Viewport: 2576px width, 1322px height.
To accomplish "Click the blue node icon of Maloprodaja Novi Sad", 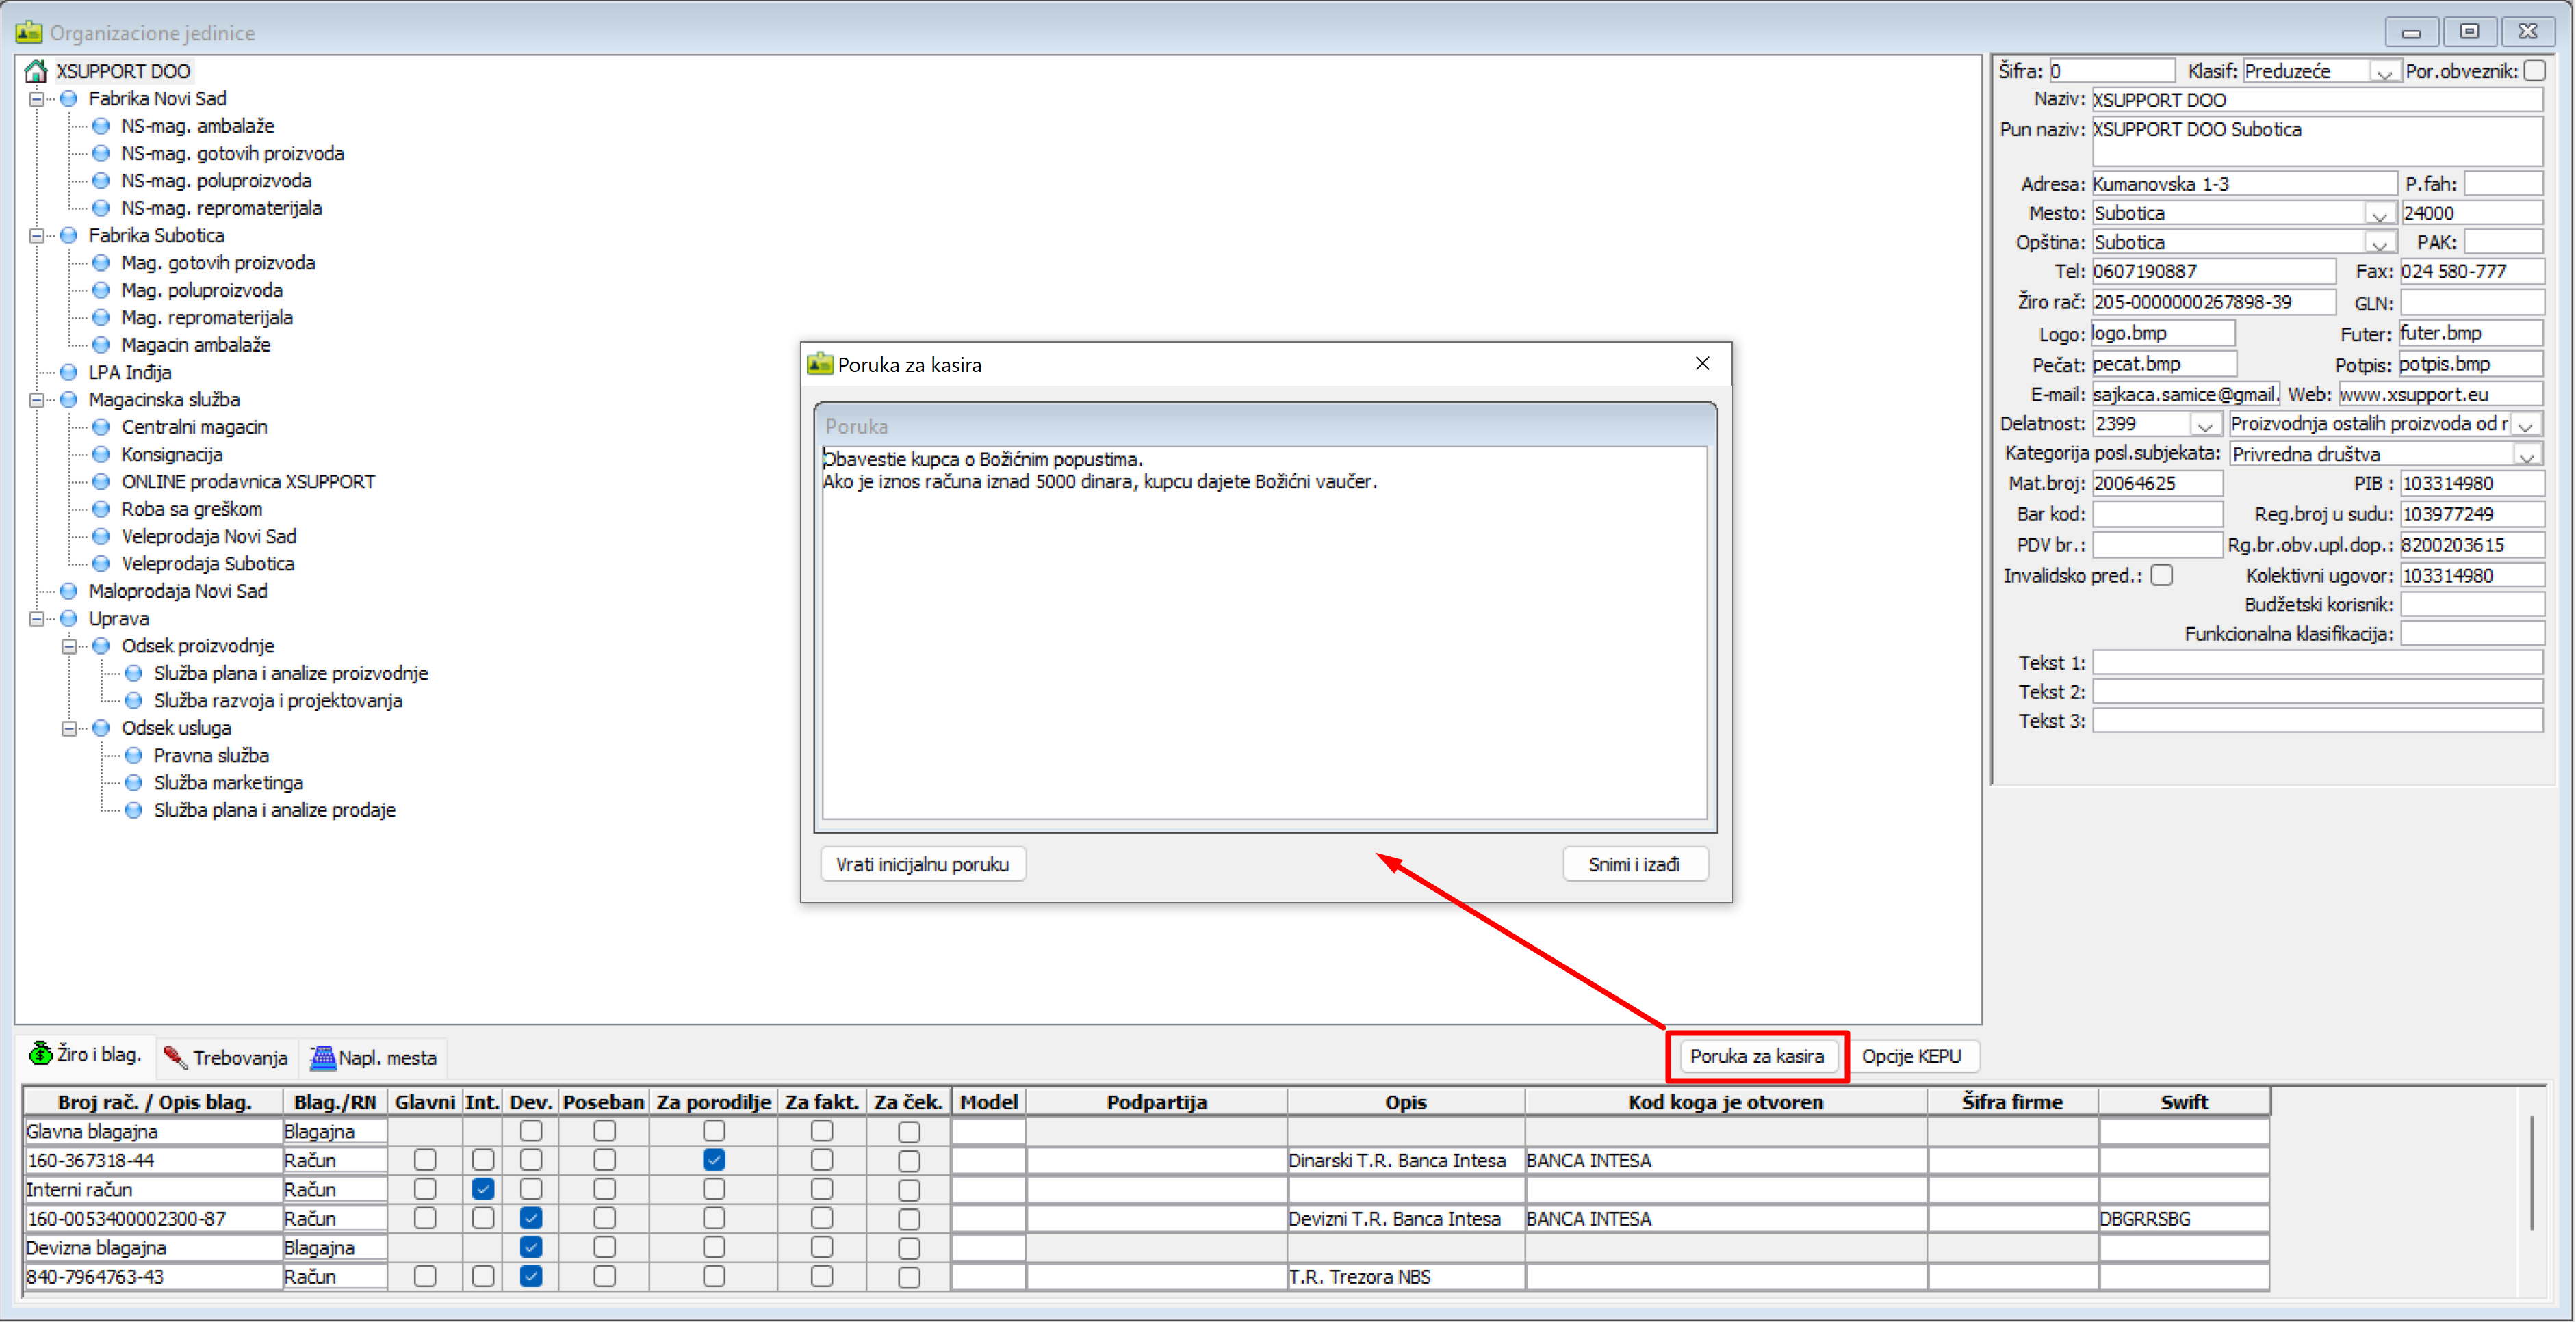I will [69, 592].
